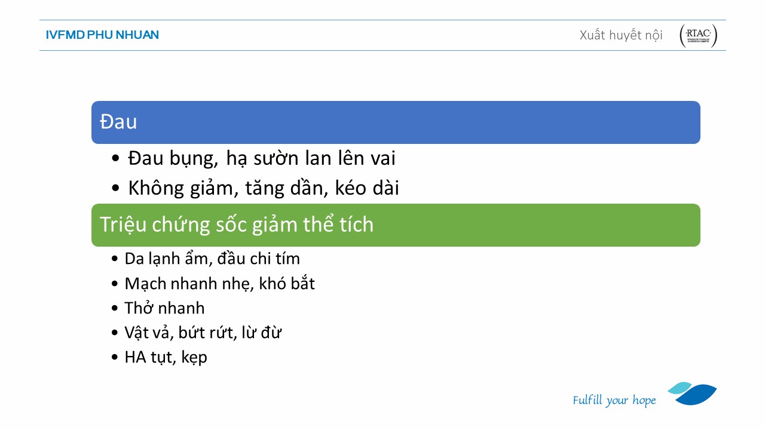Click the dark blue leaf of the logo

pos(697,395)
